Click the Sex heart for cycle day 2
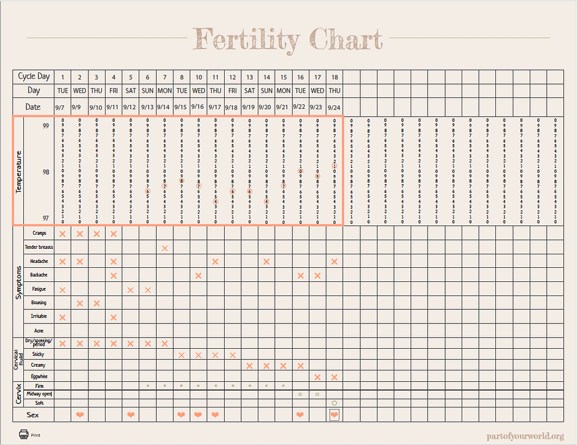 [x=80, y=415]
